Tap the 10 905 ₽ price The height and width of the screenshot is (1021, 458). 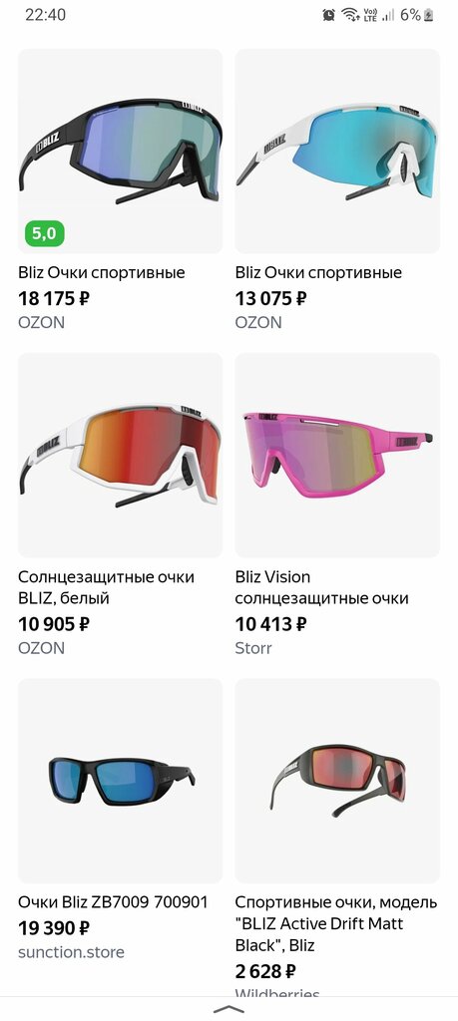(54, 624)
